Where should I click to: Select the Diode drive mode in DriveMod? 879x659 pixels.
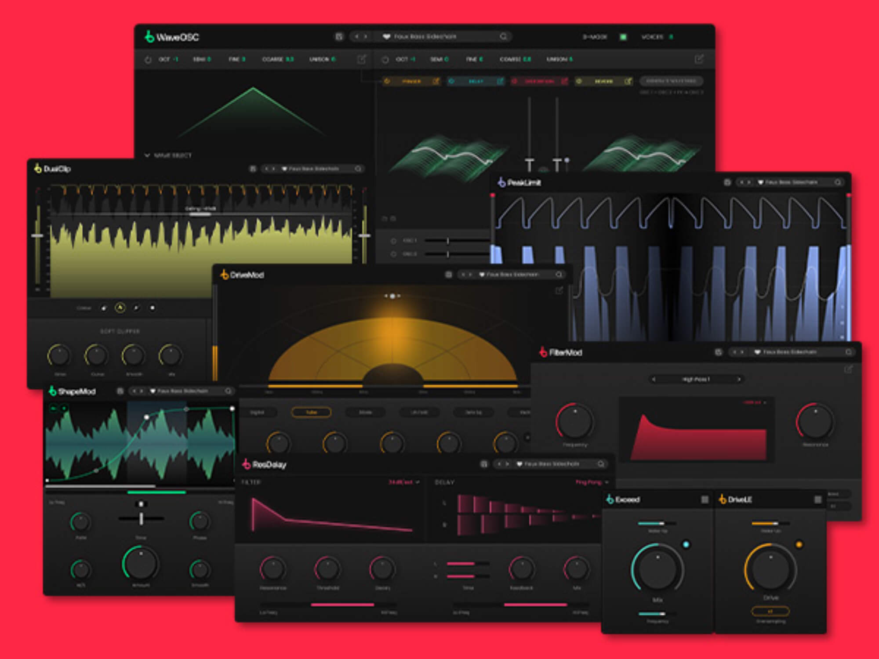[x=365, y=412]
